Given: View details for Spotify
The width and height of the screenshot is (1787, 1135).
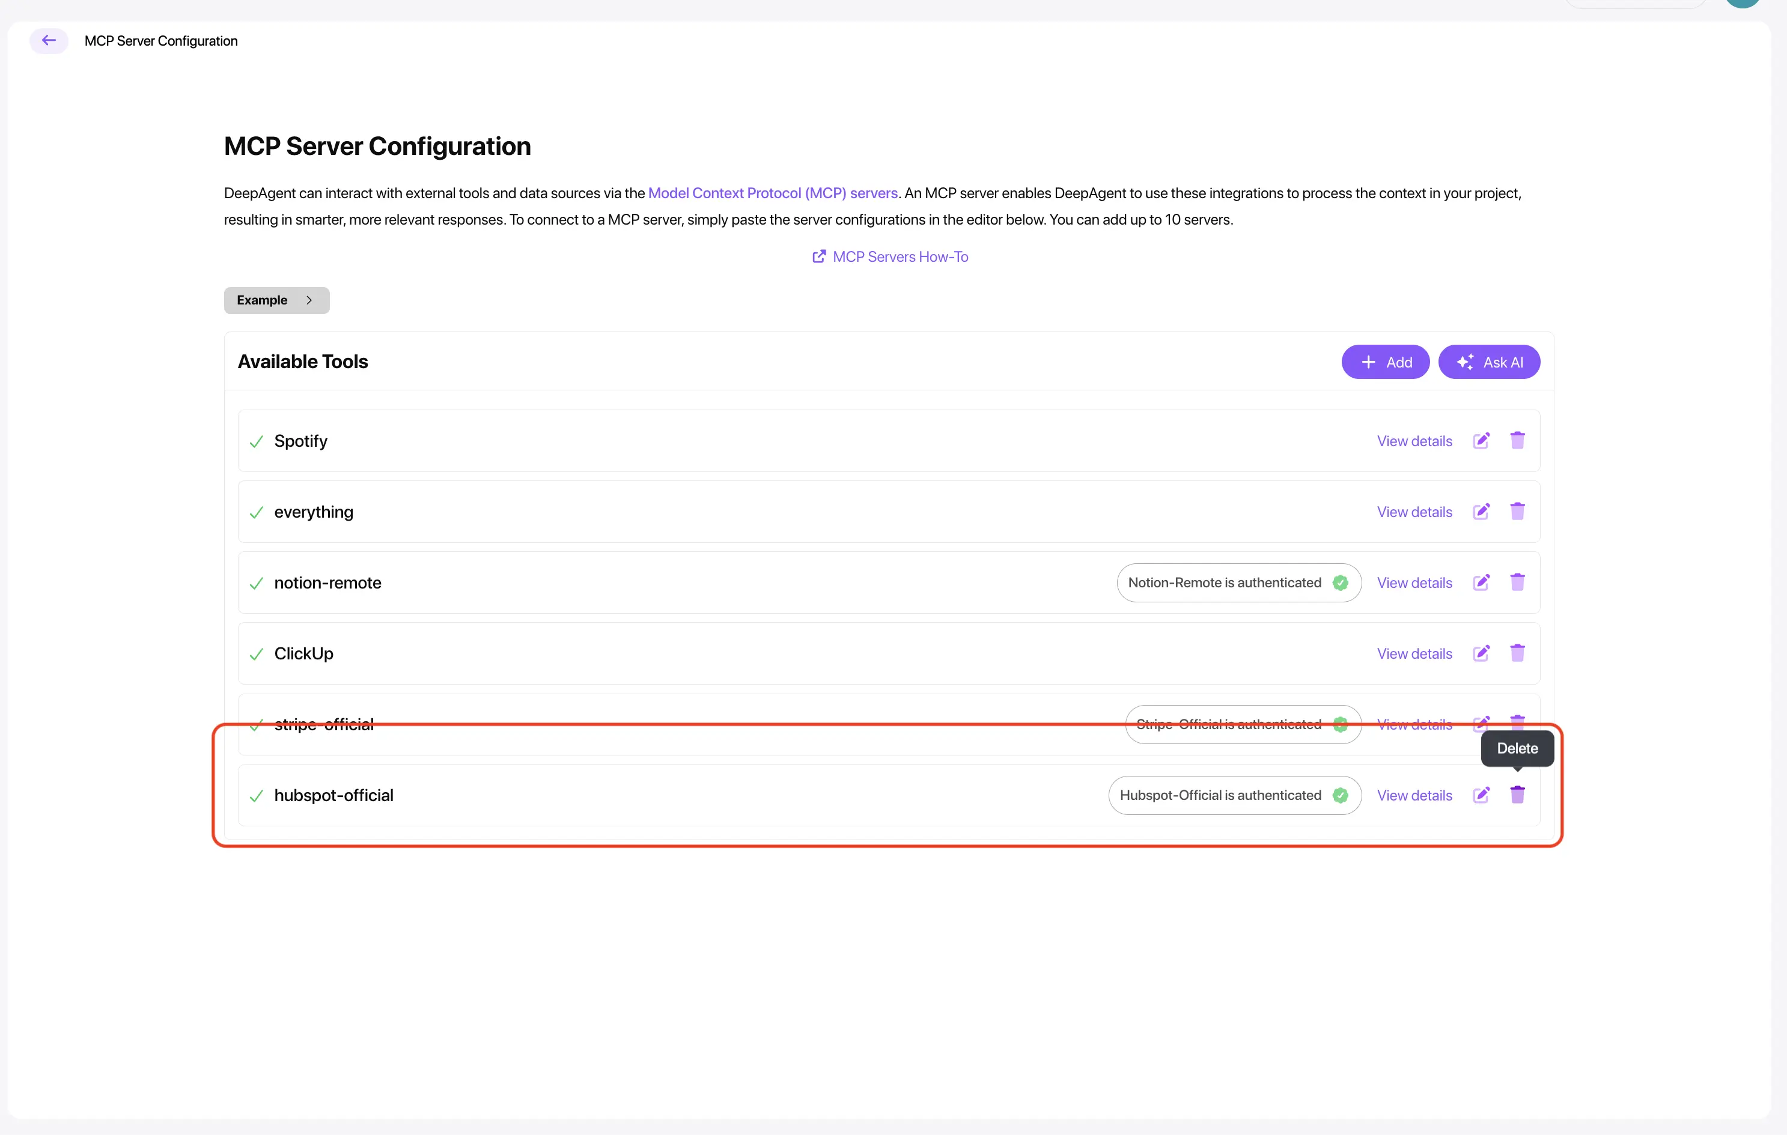Looking at the screenshot, I should coord(1414,441).
